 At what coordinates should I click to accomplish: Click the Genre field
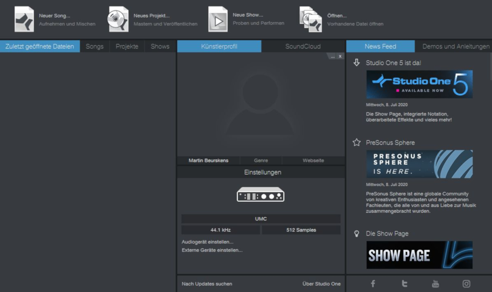(x=261, y=160)
